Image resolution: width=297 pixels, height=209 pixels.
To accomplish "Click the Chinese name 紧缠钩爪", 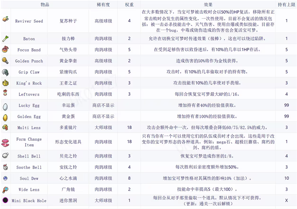I will click(68, 72).
